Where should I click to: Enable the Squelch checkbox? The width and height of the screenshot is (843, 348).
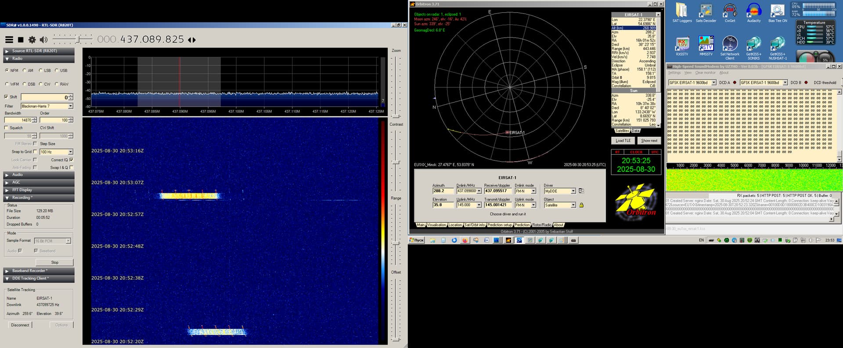click(x=7, y=128)
